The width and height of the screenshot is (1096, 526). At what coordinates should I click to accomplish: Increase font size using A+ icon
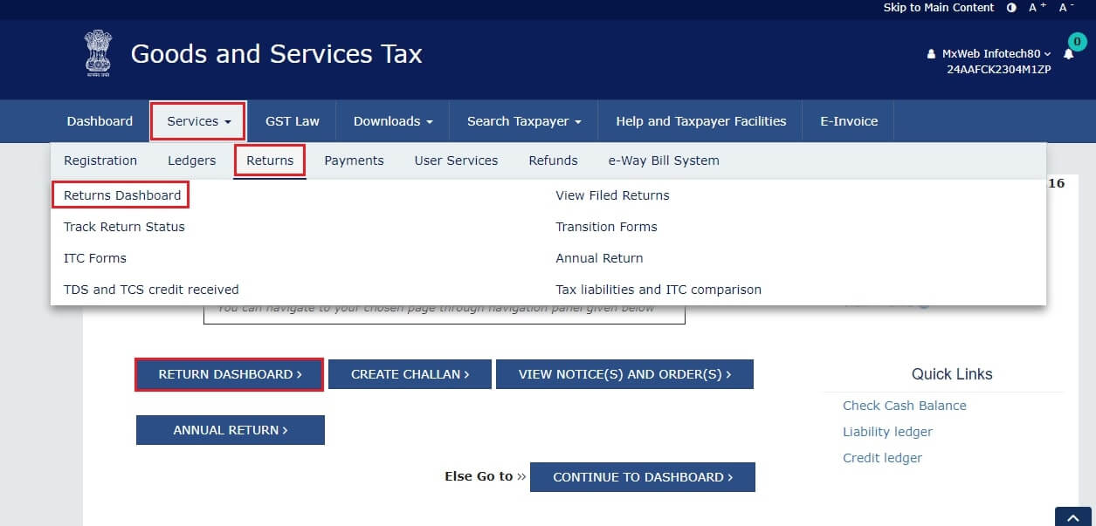[1034, 7]
